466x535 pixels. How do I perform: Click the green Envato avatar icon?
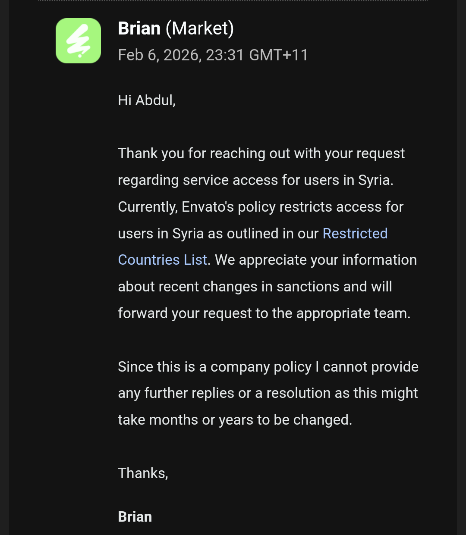click(78, 41)
